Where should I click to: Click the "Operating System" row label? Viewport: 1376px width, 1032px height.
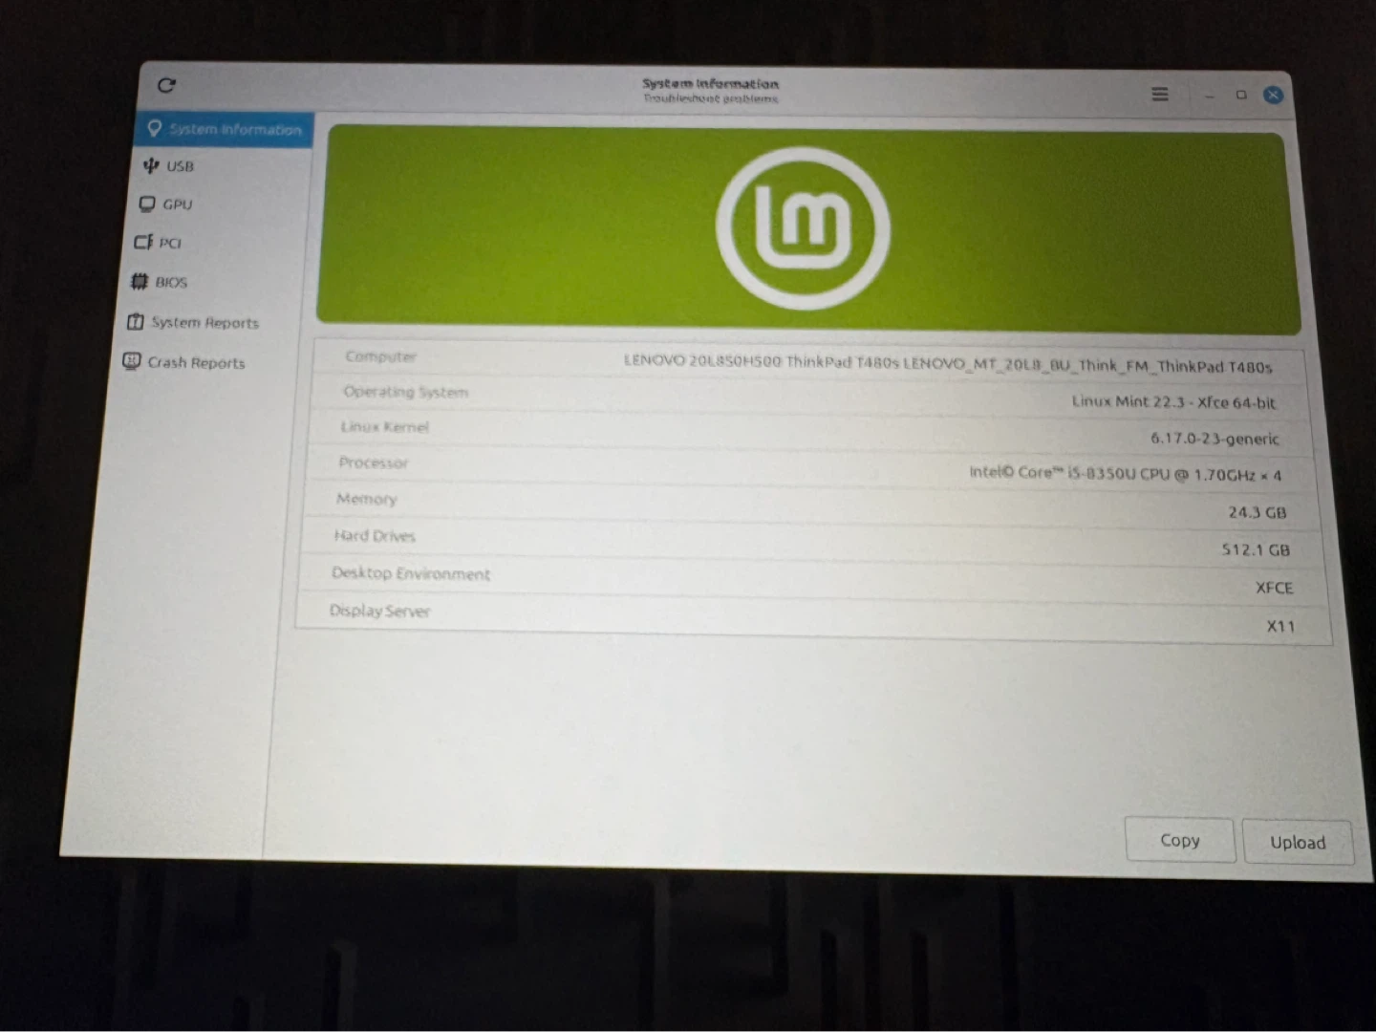(x=405, y=392)
